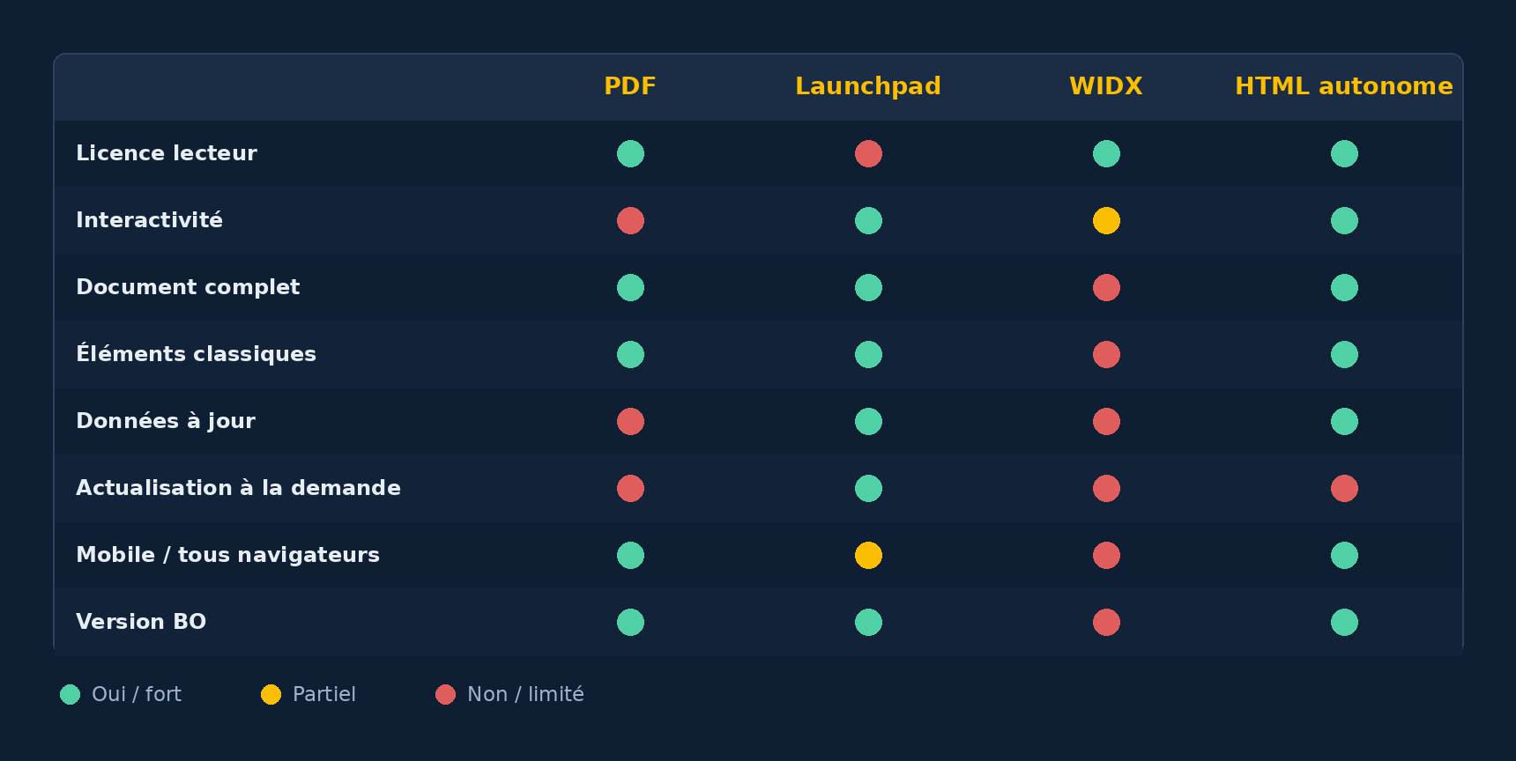Screen dimensions: 1516x761
Task: Click the green dot for HTML autonome Document complet
Action: point(1344,288)
